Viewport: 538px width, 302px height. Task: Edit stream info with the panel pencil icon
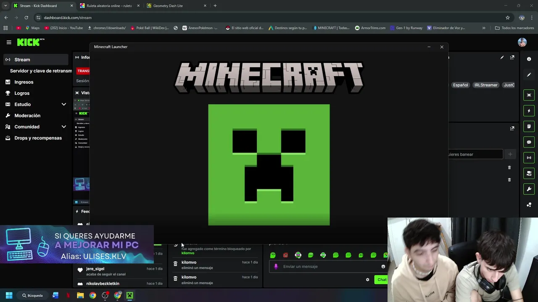(502, 57)
